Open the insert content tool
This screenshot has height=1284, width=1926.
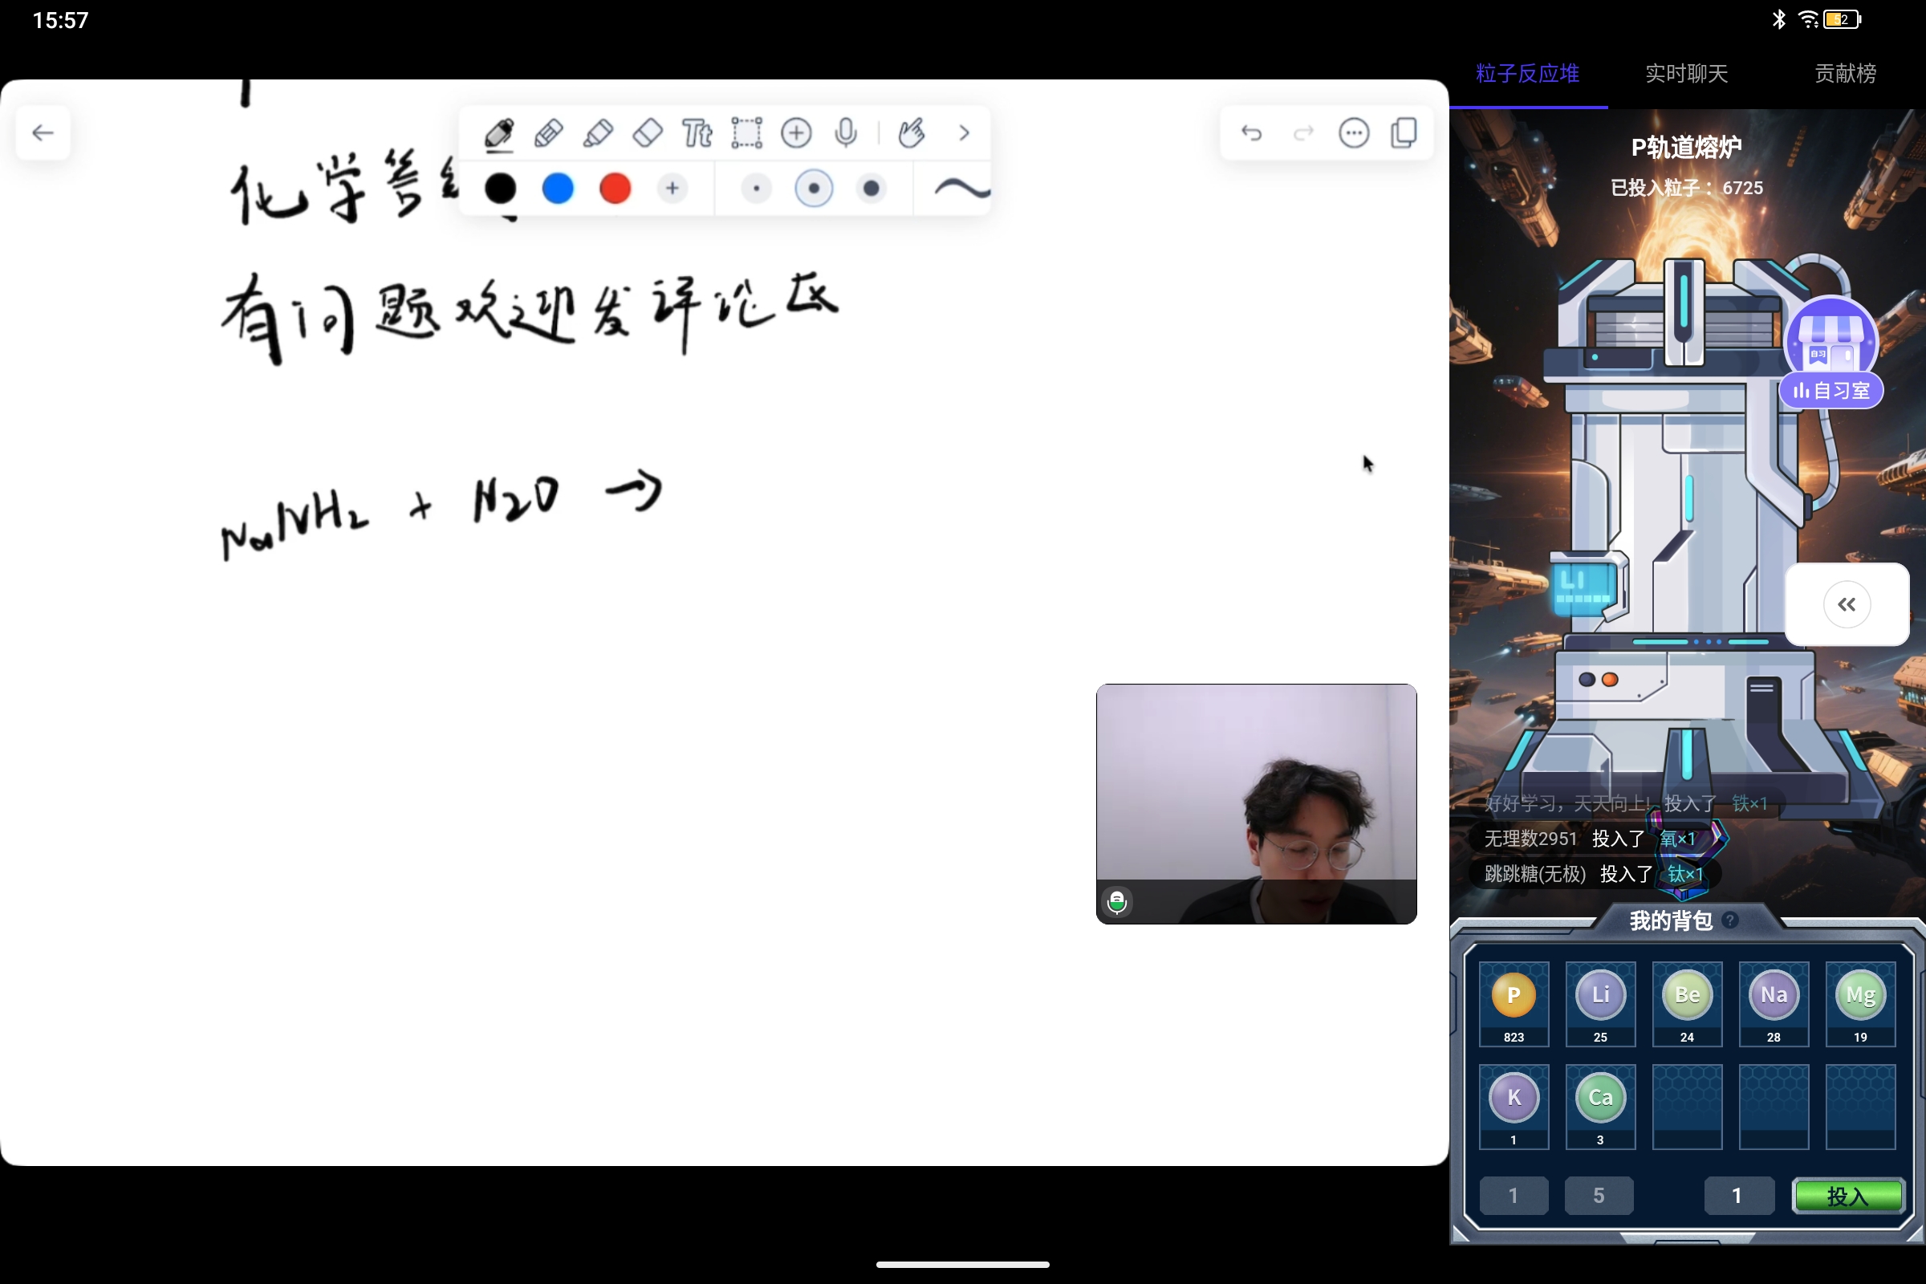coord(796,132)
